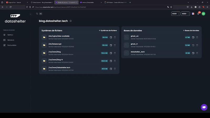Open Facturation in the sidebar
The image size is (210, 118).
pos(12,45)
